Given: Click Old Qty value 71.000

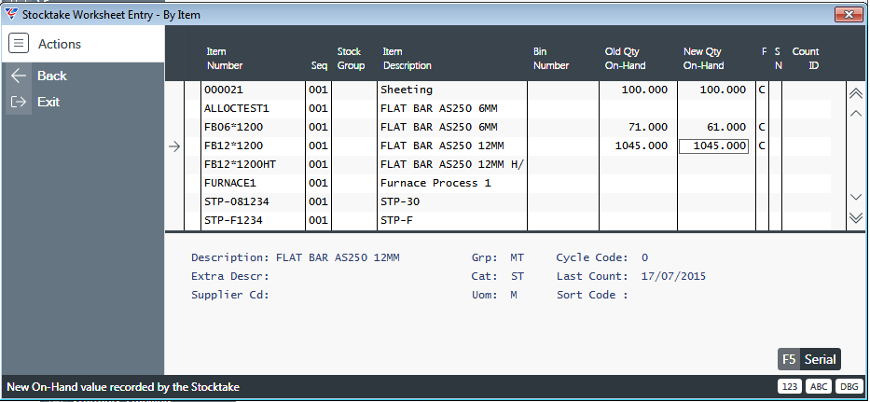Looking at the screenshot, I should pos(647,127).
